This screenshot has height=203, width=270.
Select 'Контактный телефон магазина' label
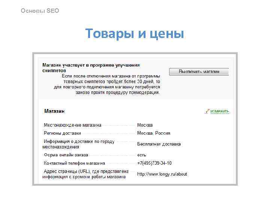click(74, 163)
